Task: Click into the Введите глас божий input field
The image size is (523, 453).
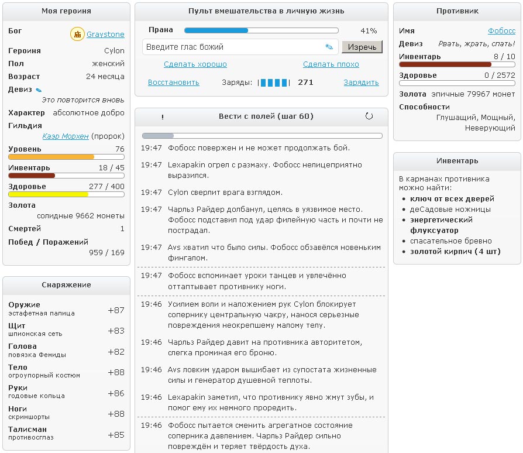Action: click(231, 47)
